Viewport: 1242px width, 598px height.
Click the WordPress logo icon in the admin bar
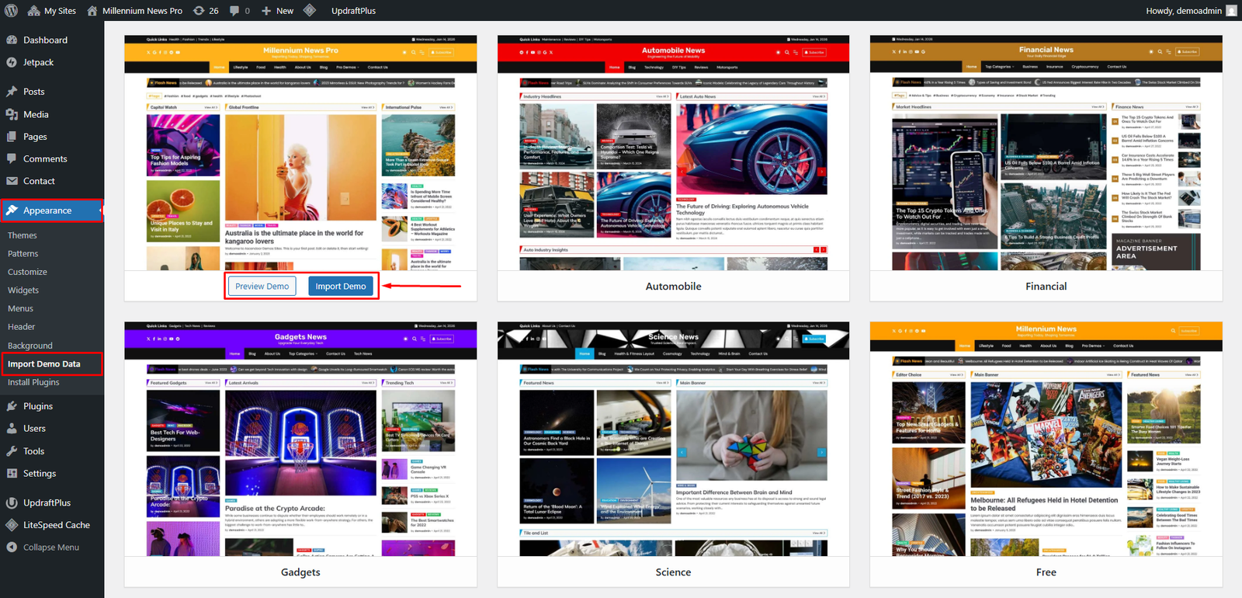[x=11, y=11]
